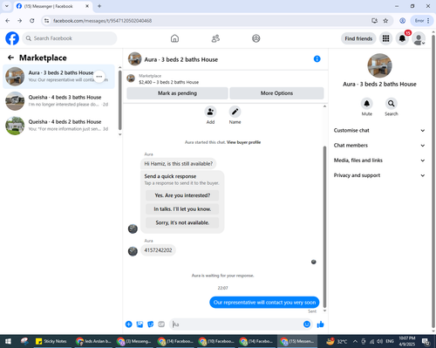Choose a sticker from the composer
This screenshot has height=348, width=436.
pyautogui.click(x=151, y=324)
